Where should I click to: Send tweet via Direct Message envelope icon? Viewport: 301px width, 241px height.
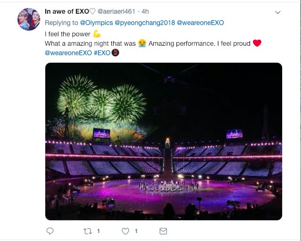tap(163, 231)
